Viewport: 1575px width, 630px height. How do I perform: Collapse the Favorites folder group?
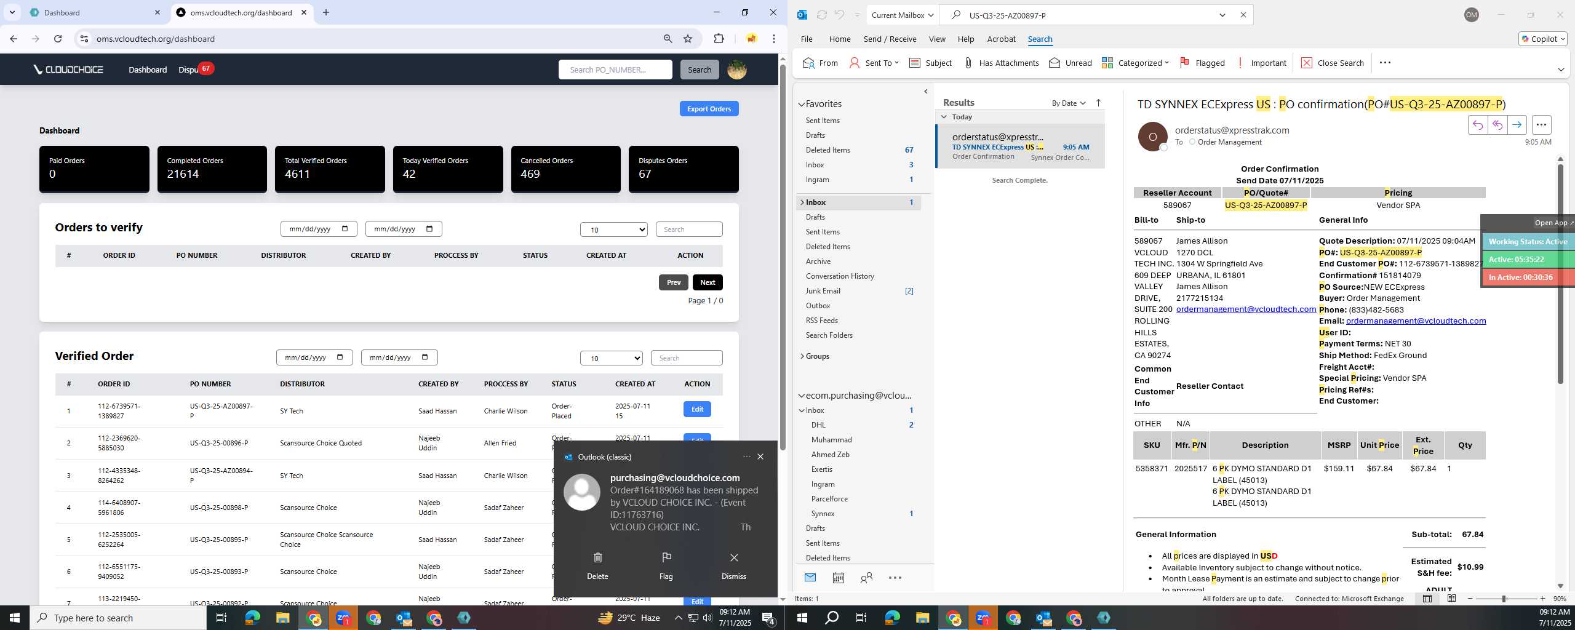pyautogui.click(x=802, y=105)
